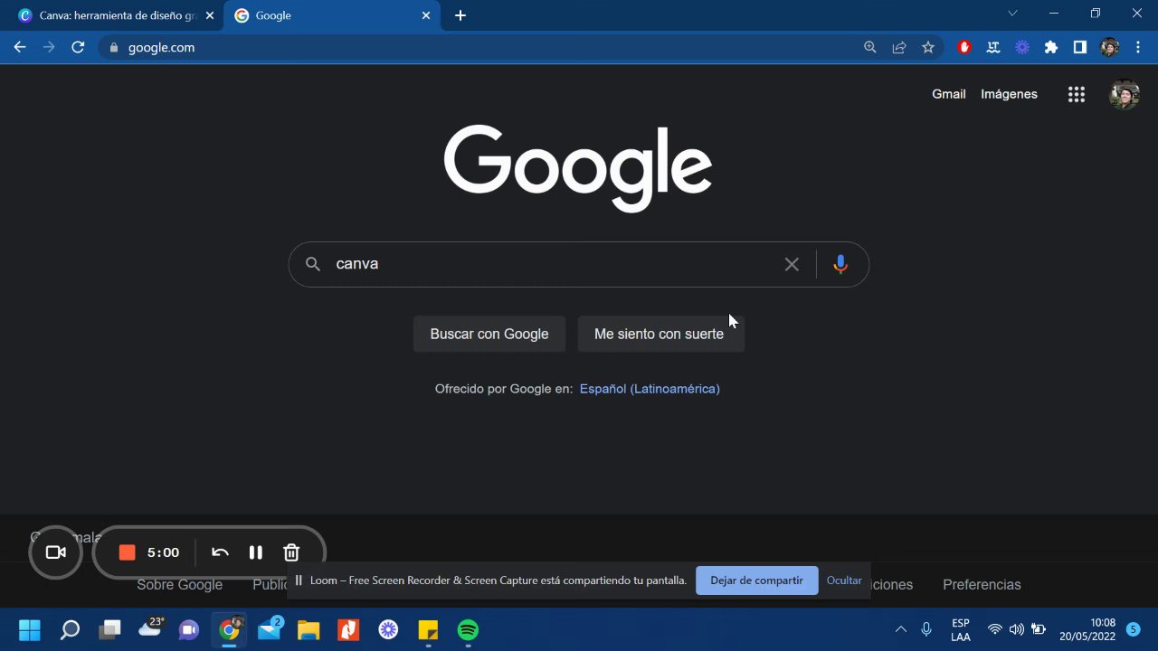Viewport: 1158px width, 651px height.
Task: Open Chrome profile avatar in toolbar
Action: click(x=1110, y=47)
